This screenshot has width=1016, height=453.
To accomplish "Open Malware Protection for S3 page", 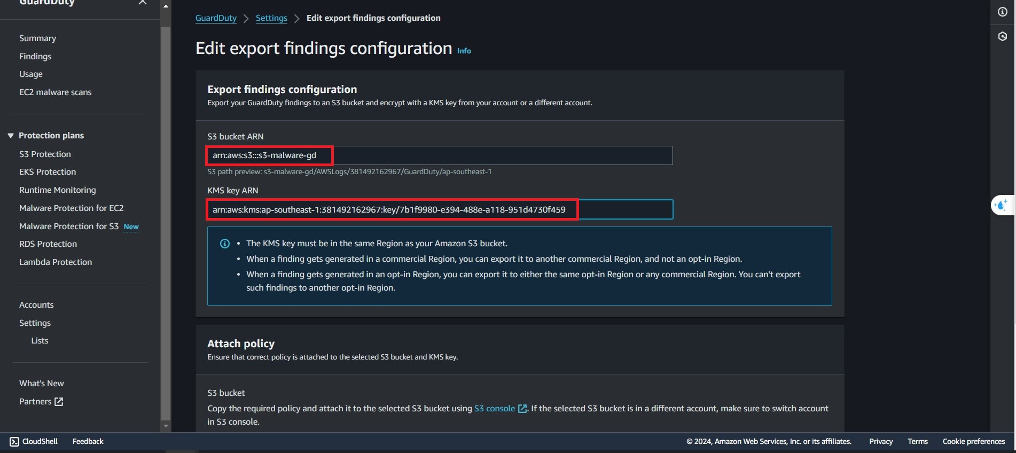I will tap(69, 226).
